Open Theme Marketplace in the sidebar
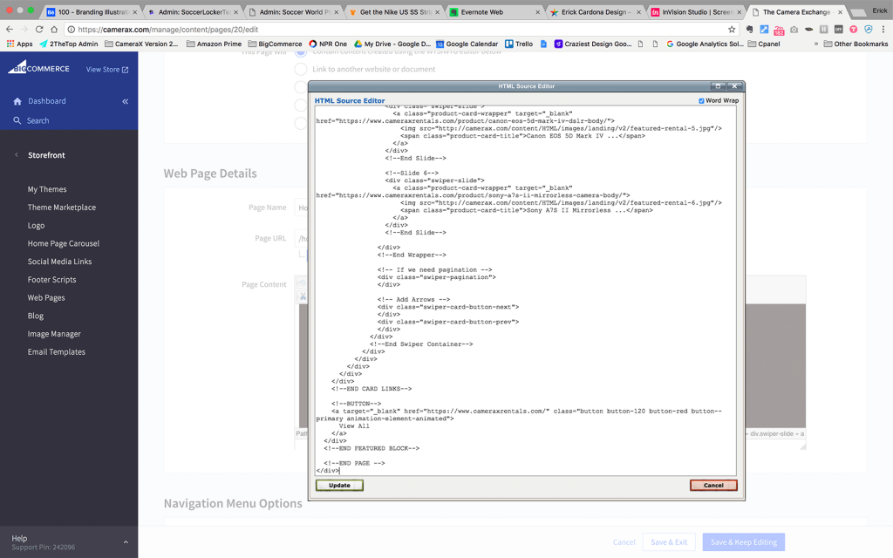 pyautogui.click(x=62, y=208)
